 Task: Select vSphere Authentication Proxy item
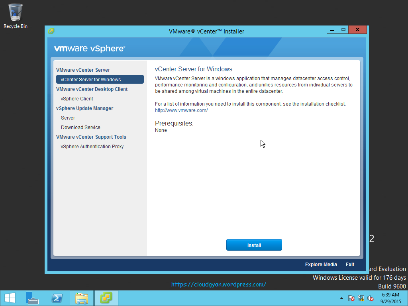92,147
